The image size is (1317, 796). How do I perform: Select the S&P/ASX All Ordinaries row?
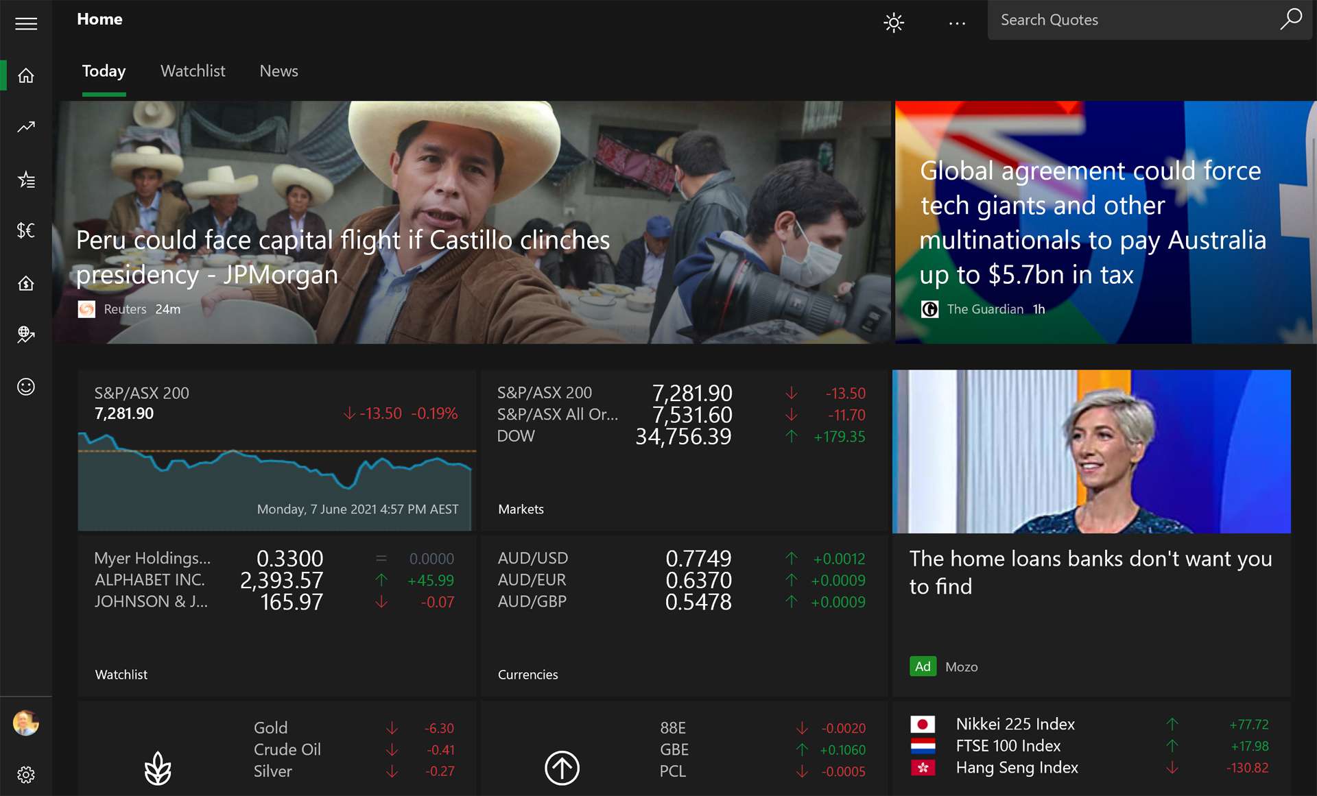[681, 415]
